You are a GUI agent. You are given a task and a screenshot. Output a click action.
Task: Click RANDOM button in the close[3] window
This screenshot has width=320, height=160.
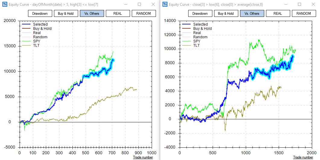click(303, 14)
